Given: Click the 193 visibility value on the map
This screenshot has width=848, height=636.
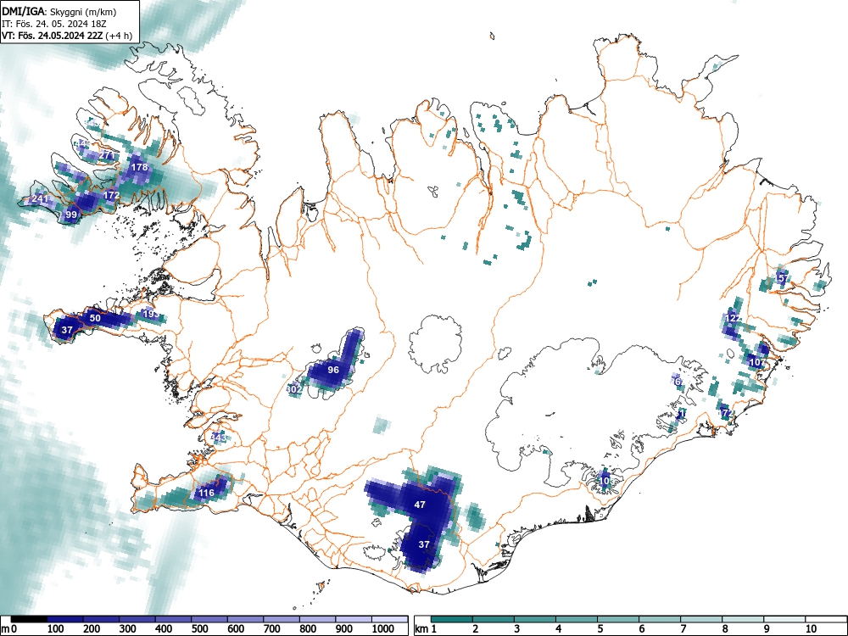Looking at the screenshot, I should tap(151, 314).
